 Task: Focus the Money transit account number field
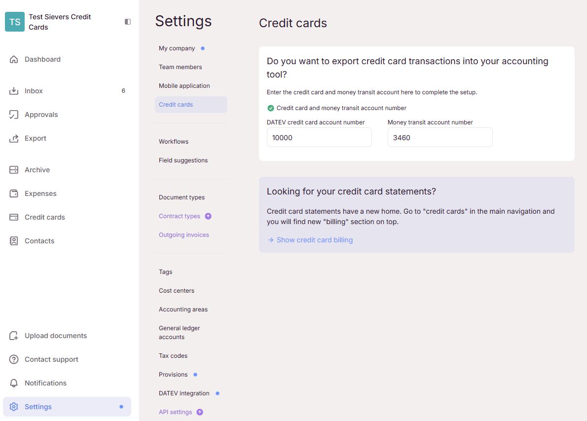tap(440, 138)
